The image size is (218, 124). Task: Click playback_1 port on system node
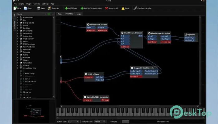coord(189,38)
